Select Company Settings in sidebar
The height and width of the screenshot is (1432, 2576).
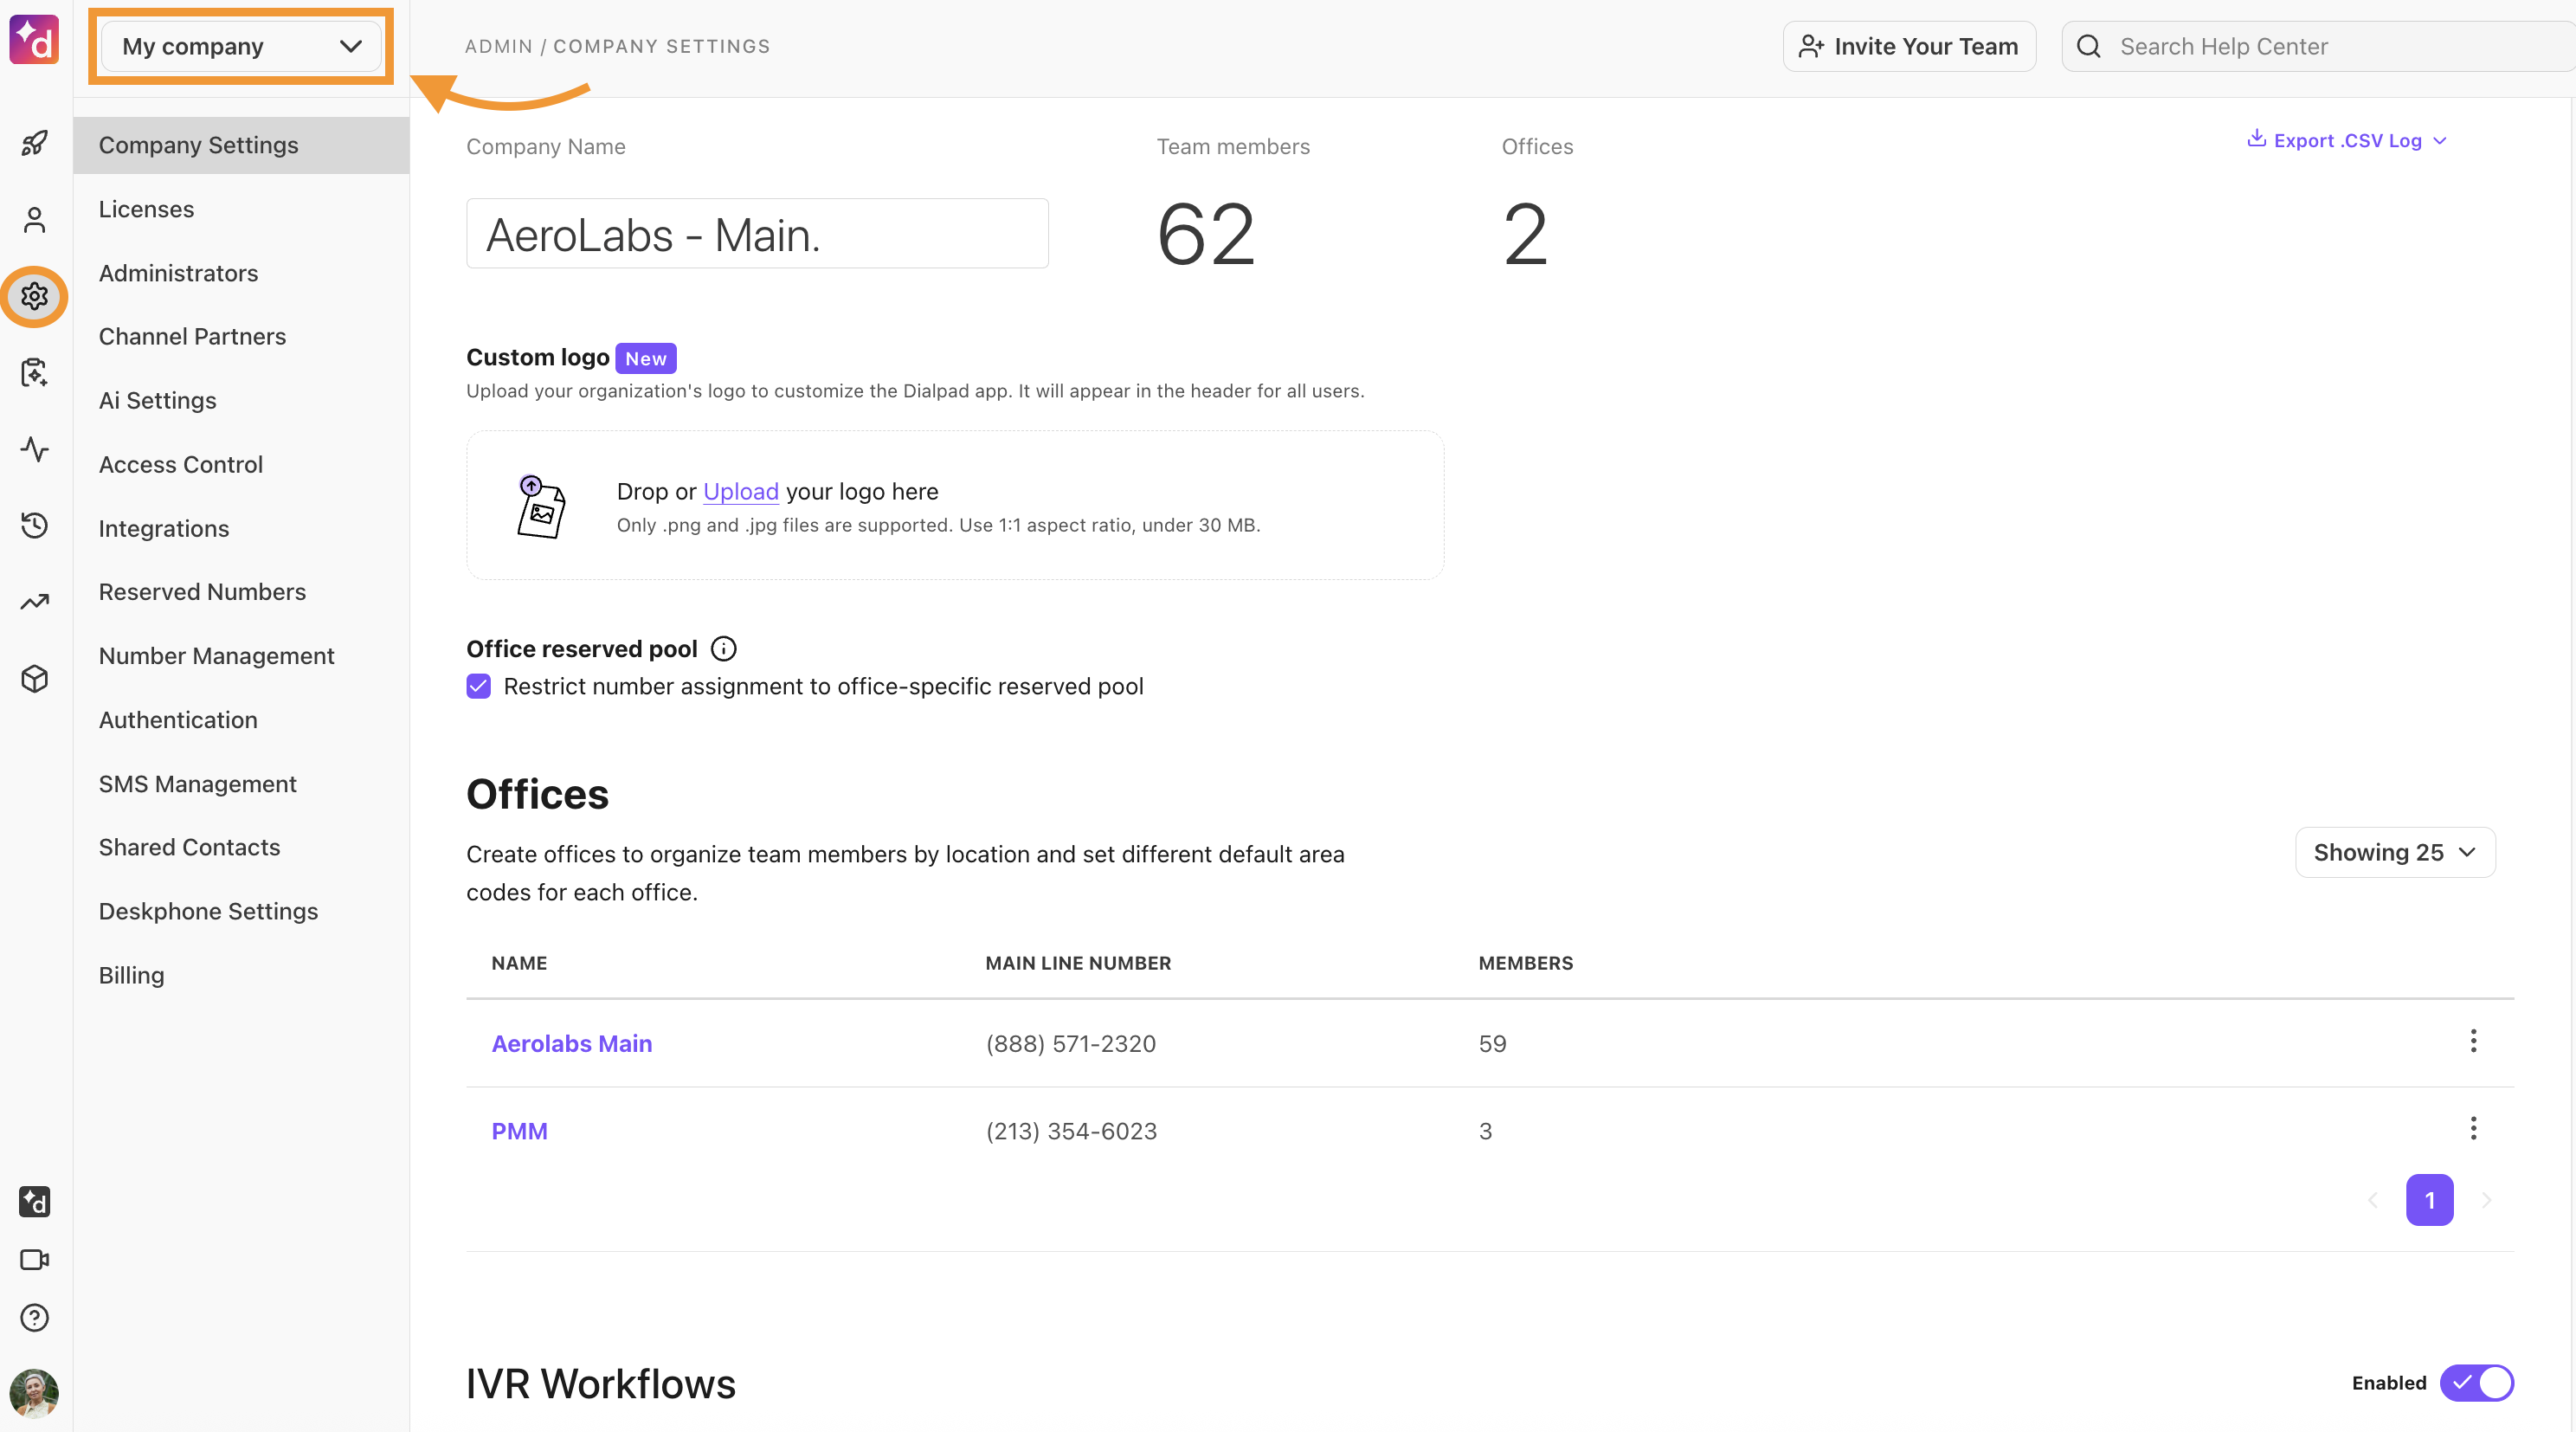click(x=241, y=145)
